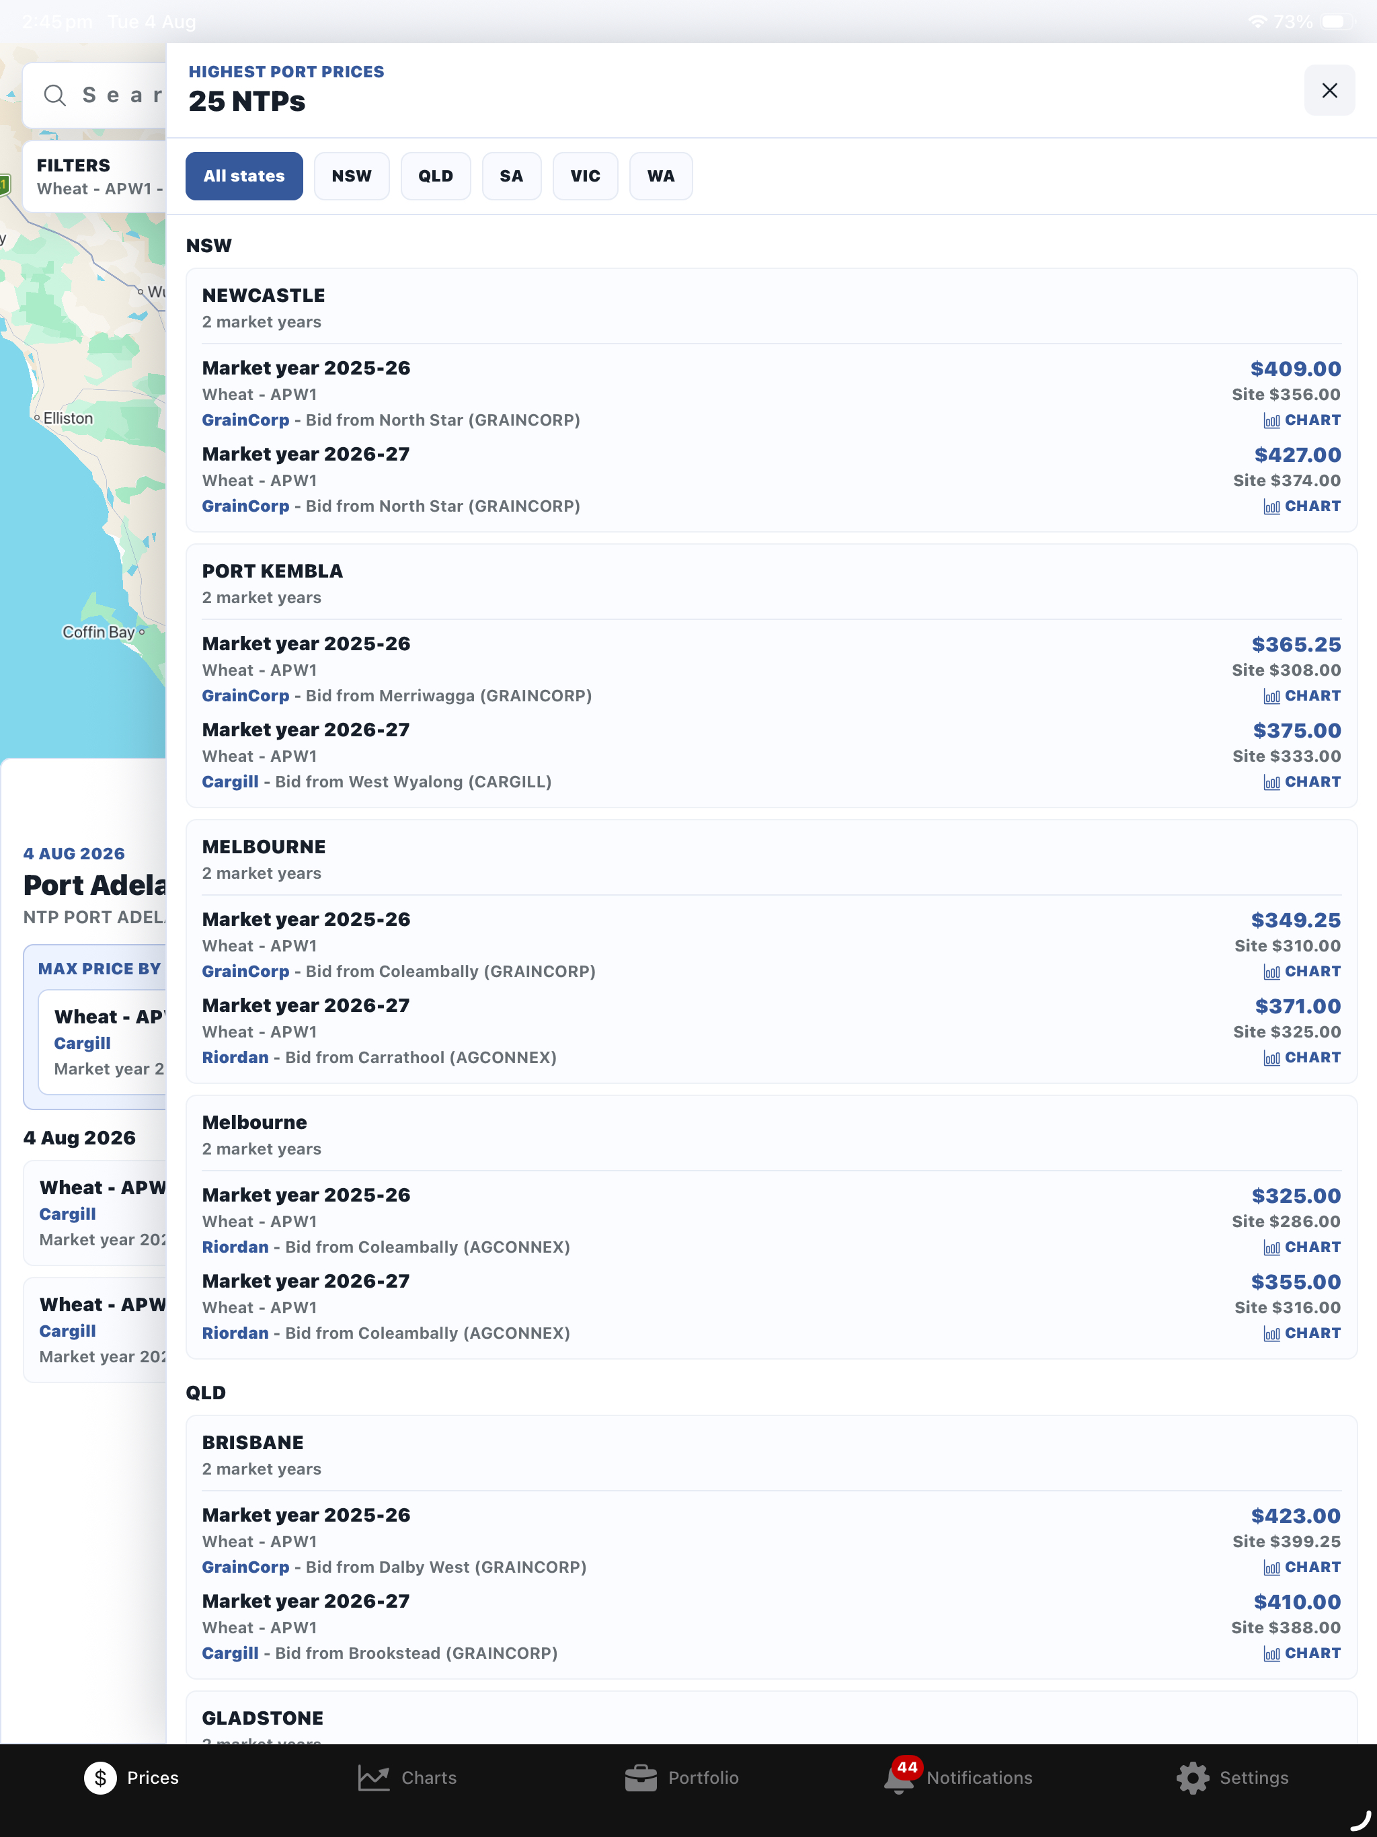Filter ports by WA

tap(661, 176)
